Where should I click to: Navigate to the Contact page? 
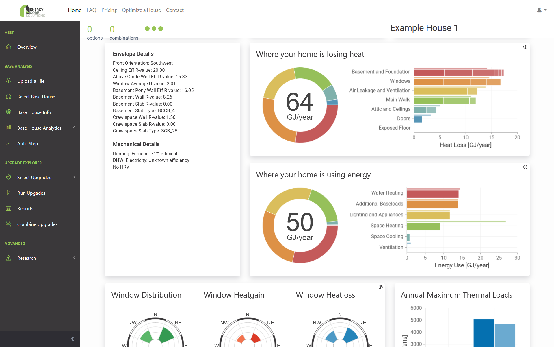[175, 10]
